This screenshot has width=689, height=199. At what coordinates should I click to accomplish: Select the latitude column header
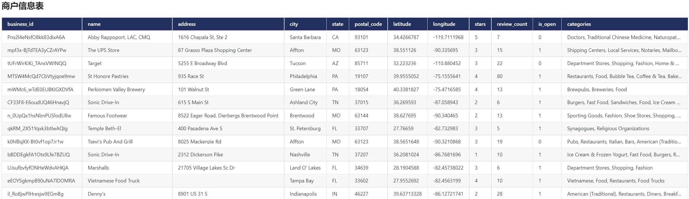[402, 24]
